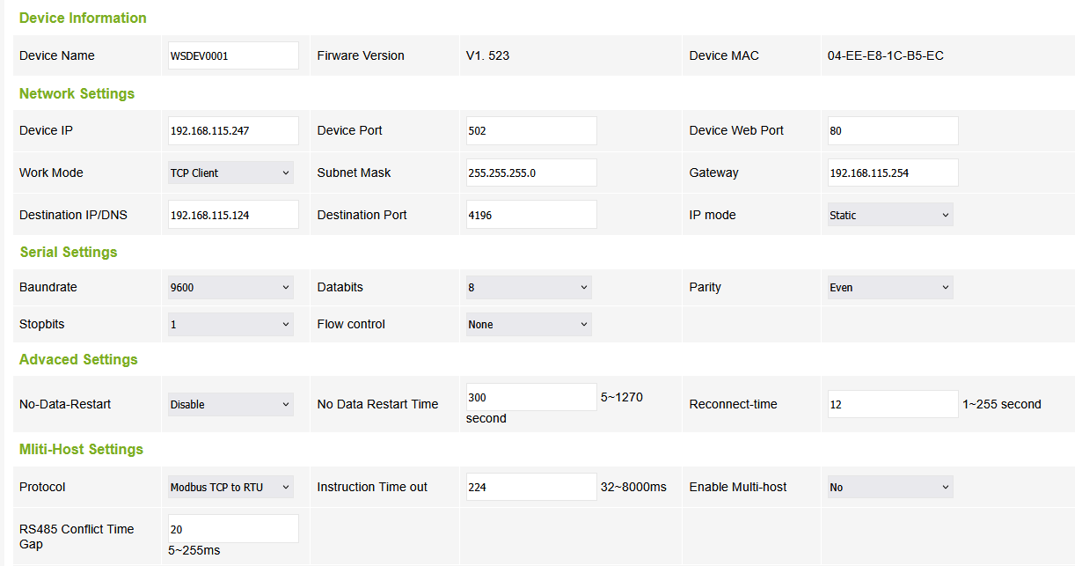
Task: Open the Baundrate dropdown
Action: coord(230,287)
